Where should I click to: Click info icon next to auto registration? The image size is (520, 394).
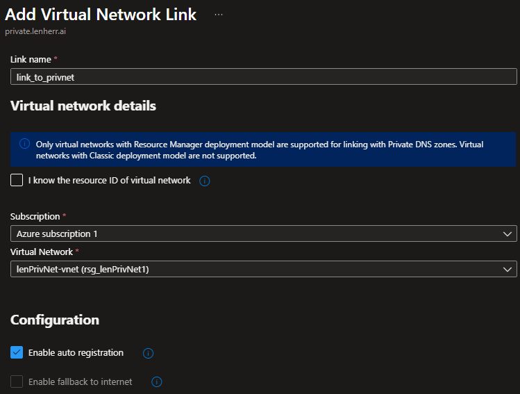(148, 353)
